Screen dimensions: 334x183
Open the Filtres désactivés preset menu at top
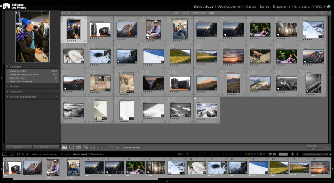[x=316, y=13]
